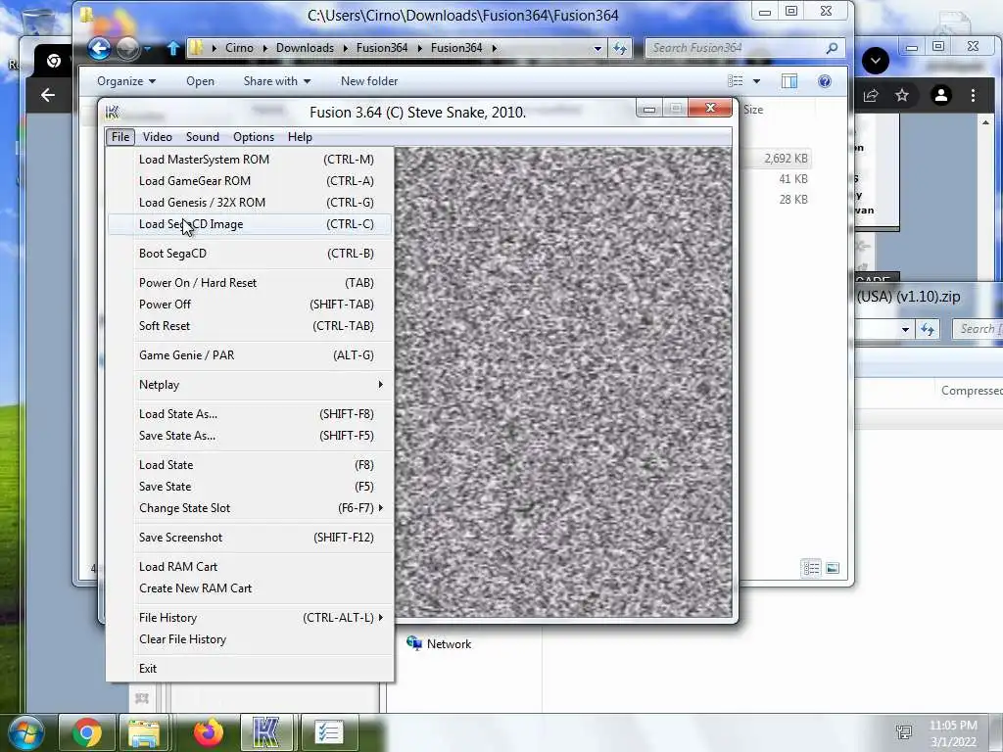Screen dimensions: 1003x752
Task: Choose Save State As...
Action: (x=250, y=436)
